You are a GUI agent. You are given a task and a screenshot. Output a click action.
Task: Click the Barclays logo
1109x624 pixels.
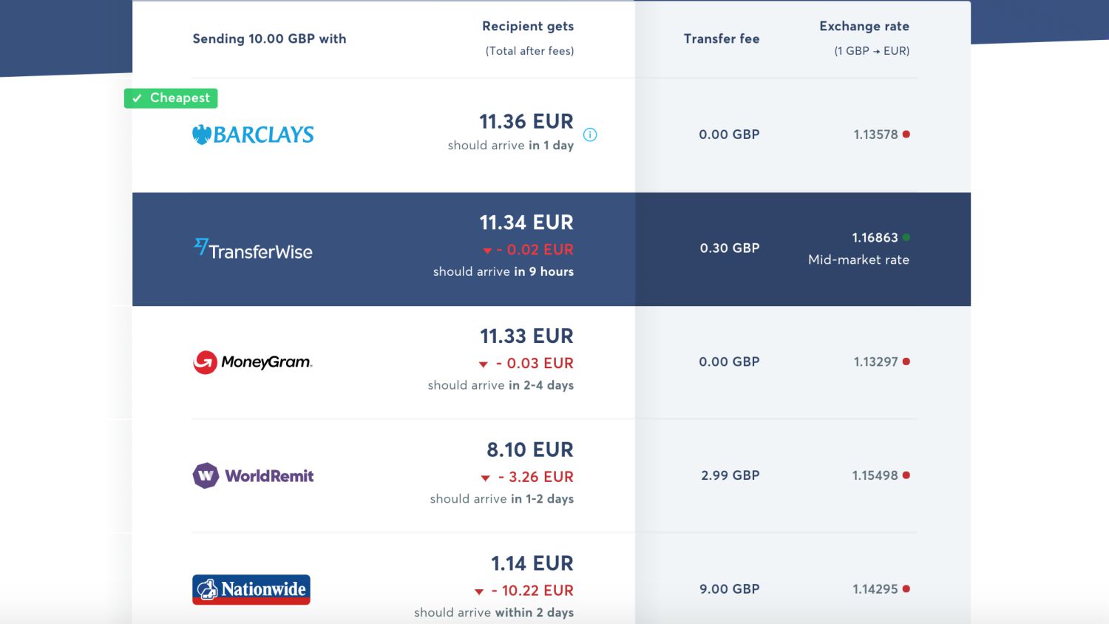point(253,135)
